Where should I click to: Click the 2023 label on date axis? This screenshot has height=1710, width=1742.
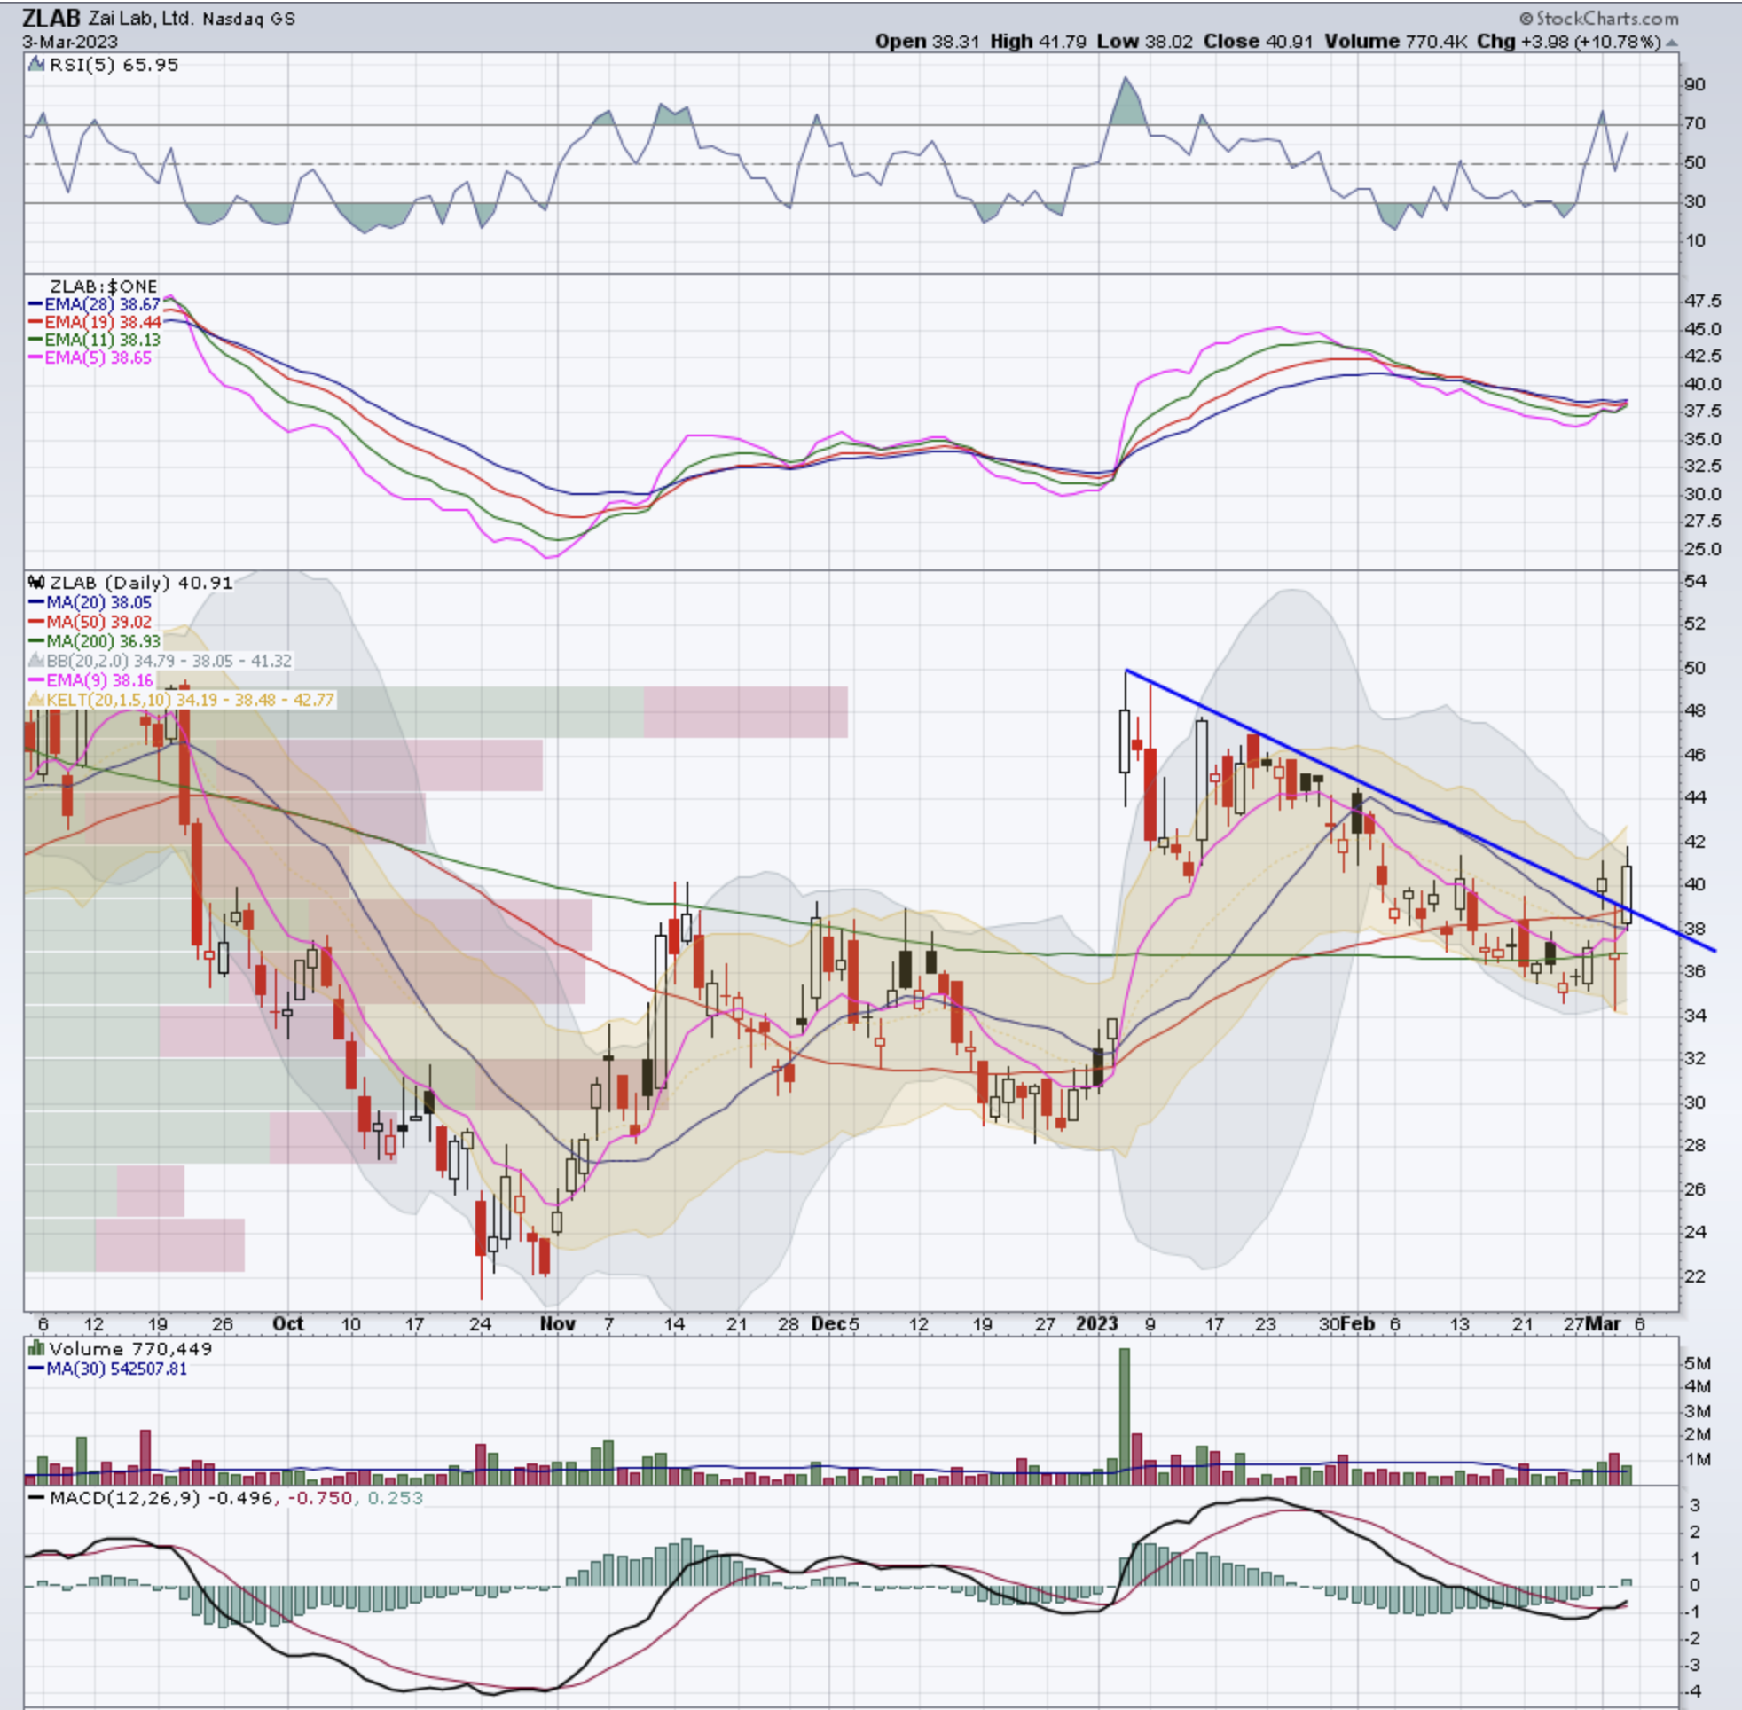pyautogui.click(x=1097, y=1323)
